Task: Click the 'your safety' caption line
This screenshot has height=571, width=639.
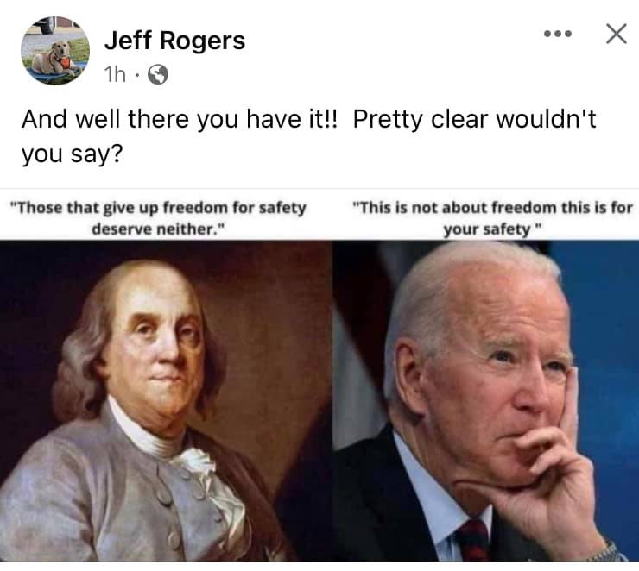Action: click(493, 229)
